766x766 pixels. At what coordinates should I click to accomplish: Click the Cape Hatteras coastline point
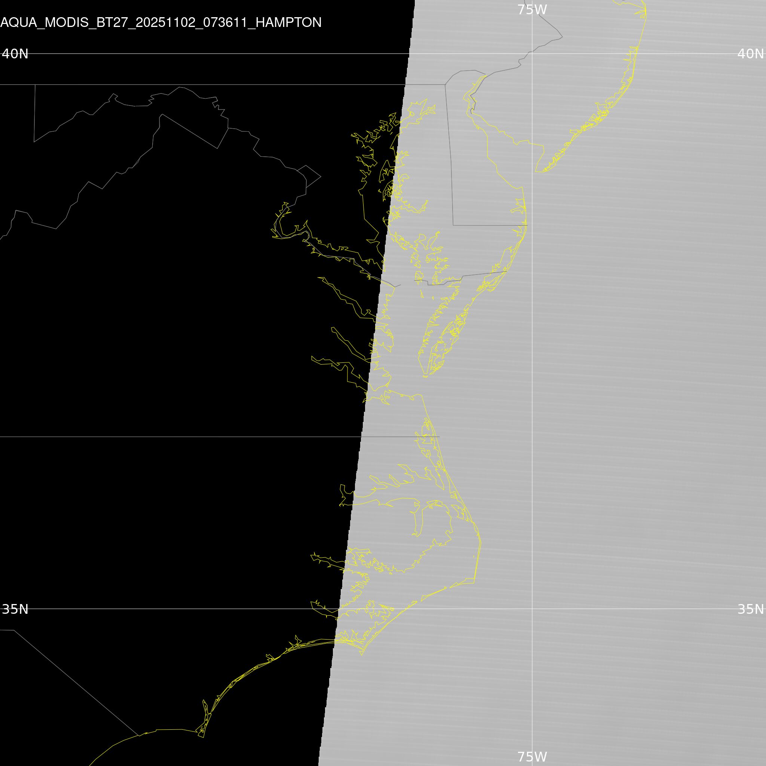click(475, 583)
